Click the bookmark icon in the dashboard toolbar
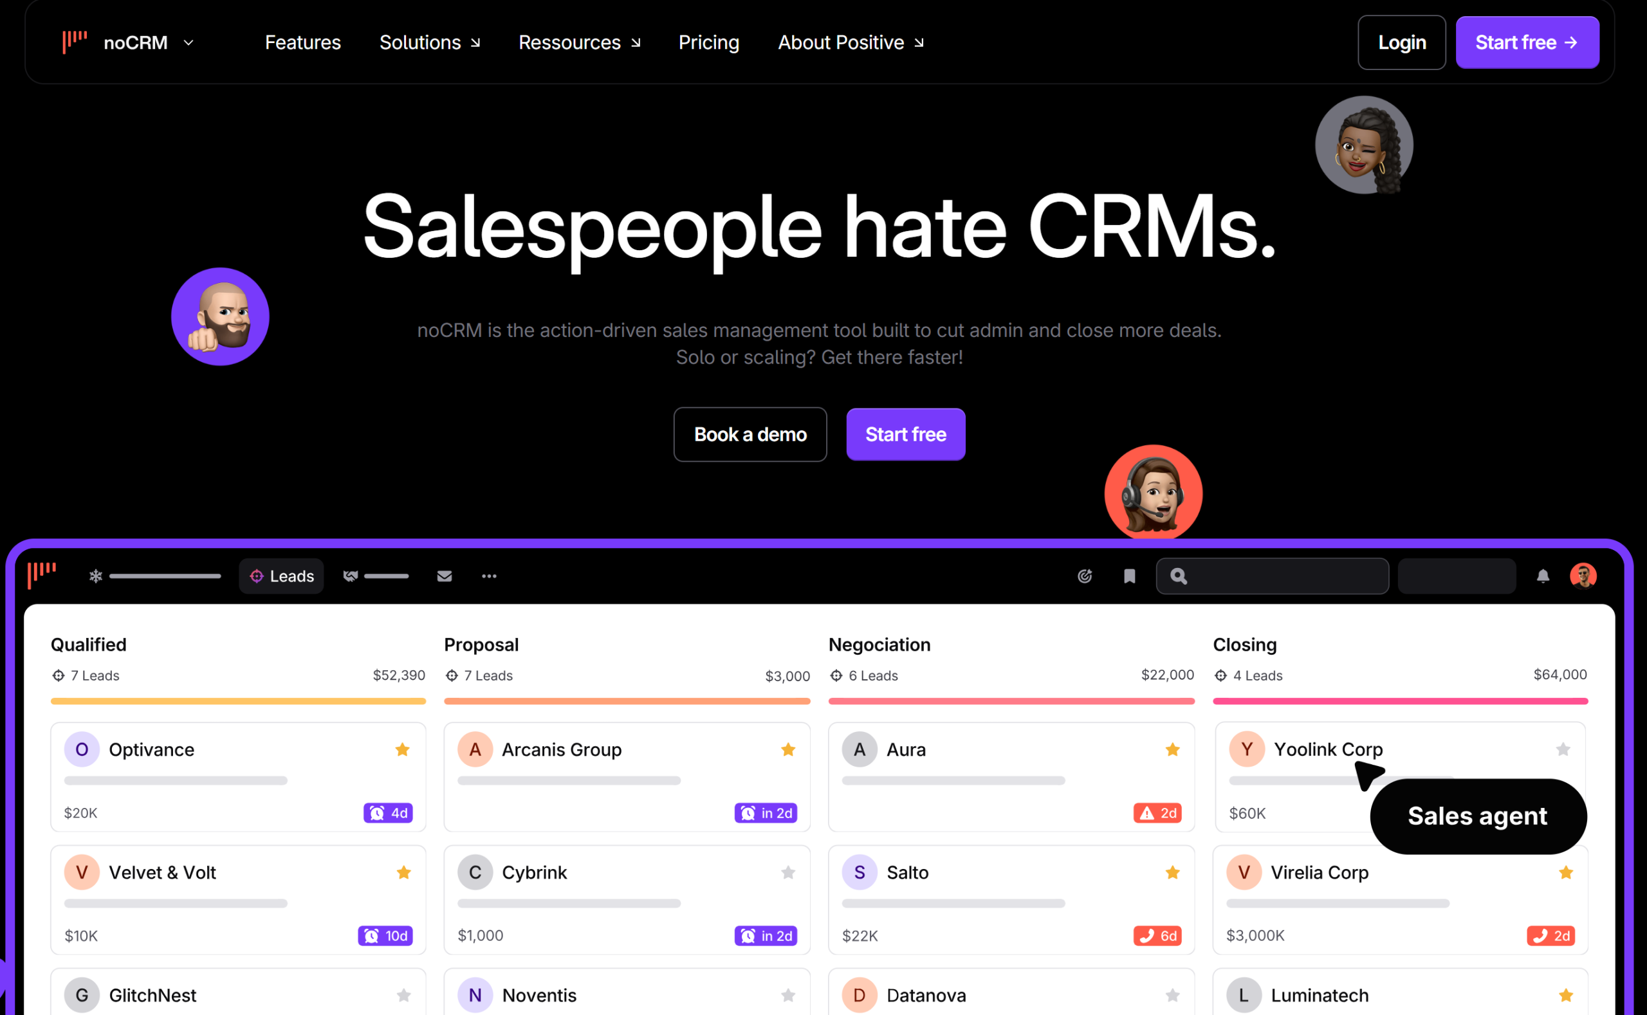The height and width of the screenshot is (1015, 1647). [1129, 576]
